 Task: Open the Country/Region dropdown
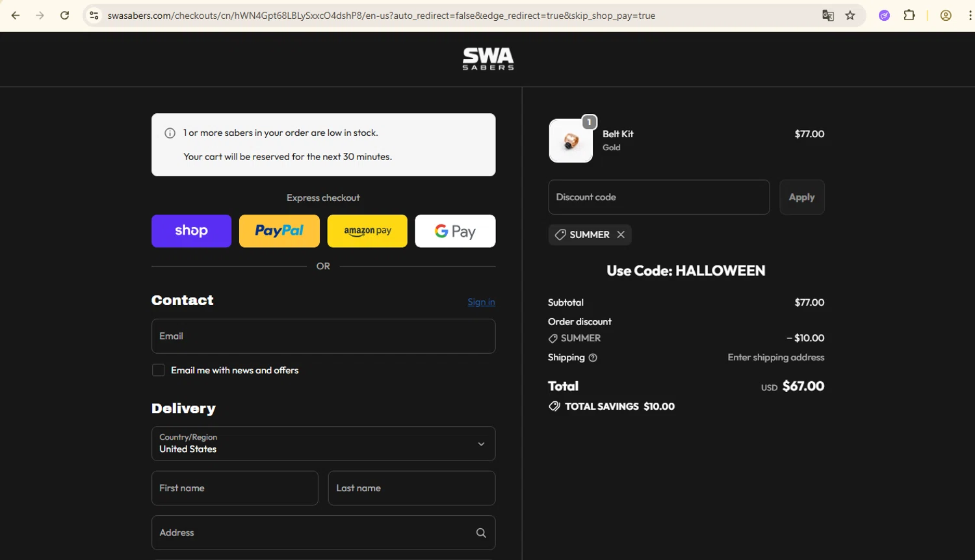[323, 444]
